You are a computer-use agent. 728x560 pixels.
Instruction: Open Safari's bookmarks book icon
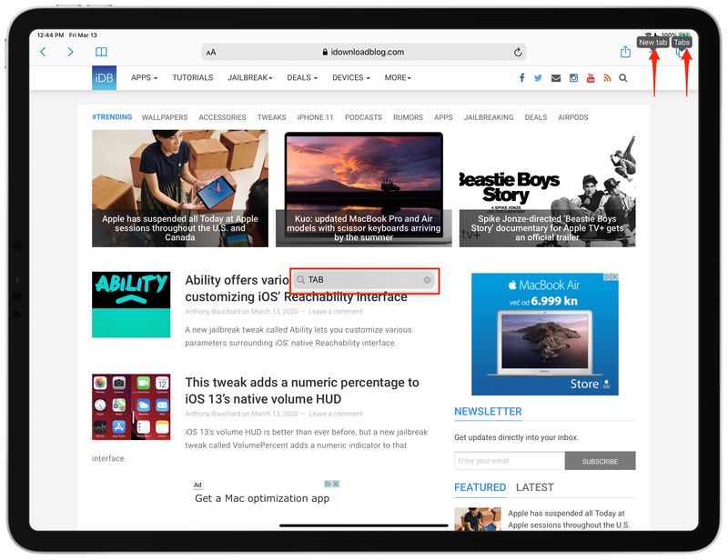[x=101, y=52]
